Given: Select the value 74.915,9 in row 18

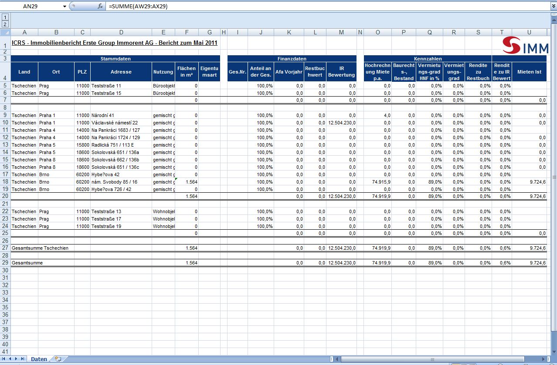Looking at the screenshot, I should tap(377, 182).
